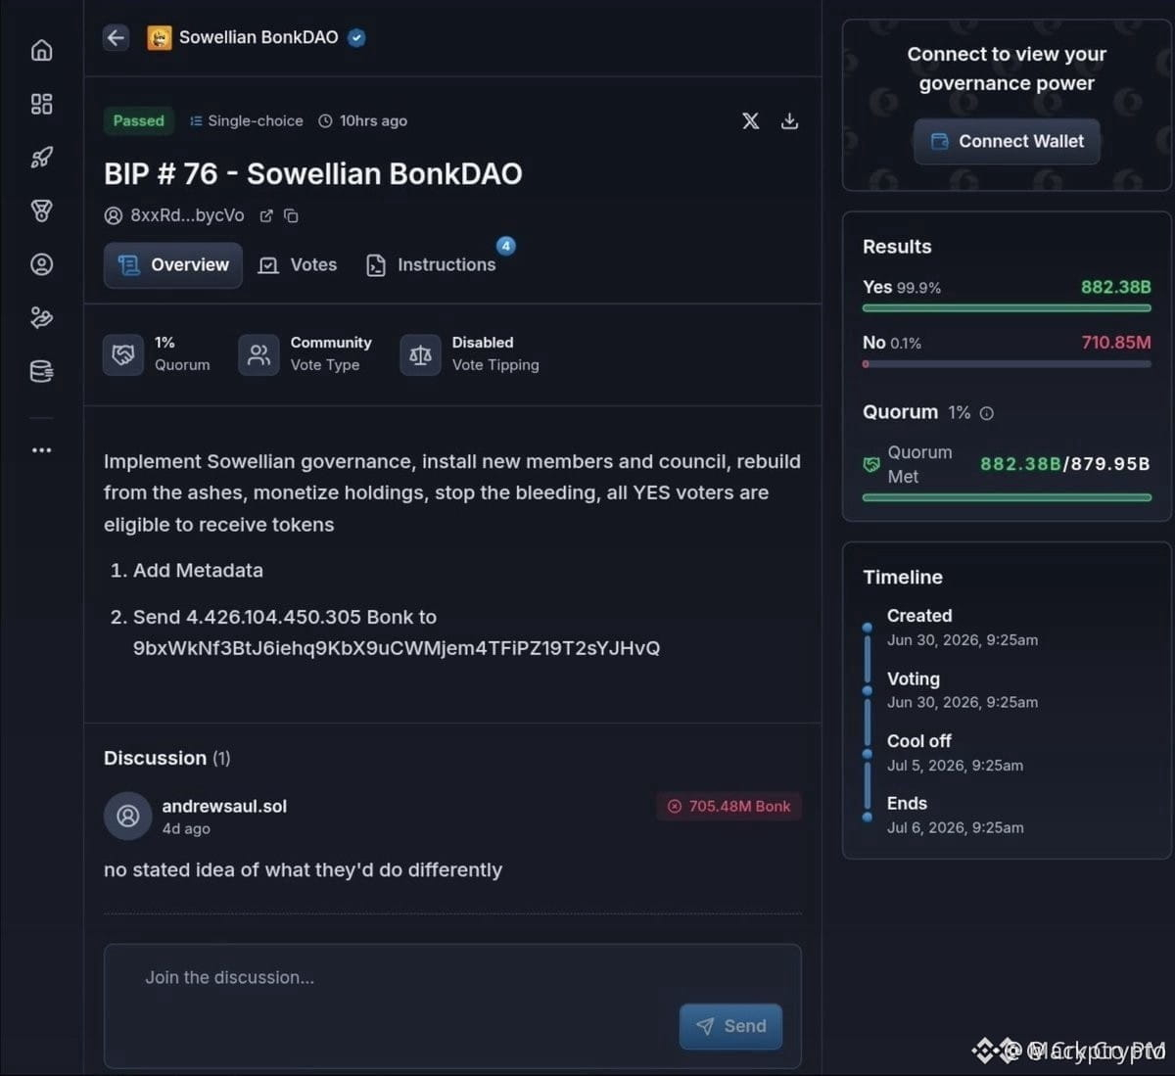Viewport: 1175px width, 1076px height.
Task: Click comment text about doing differently
Action: (x=303, y=869)
